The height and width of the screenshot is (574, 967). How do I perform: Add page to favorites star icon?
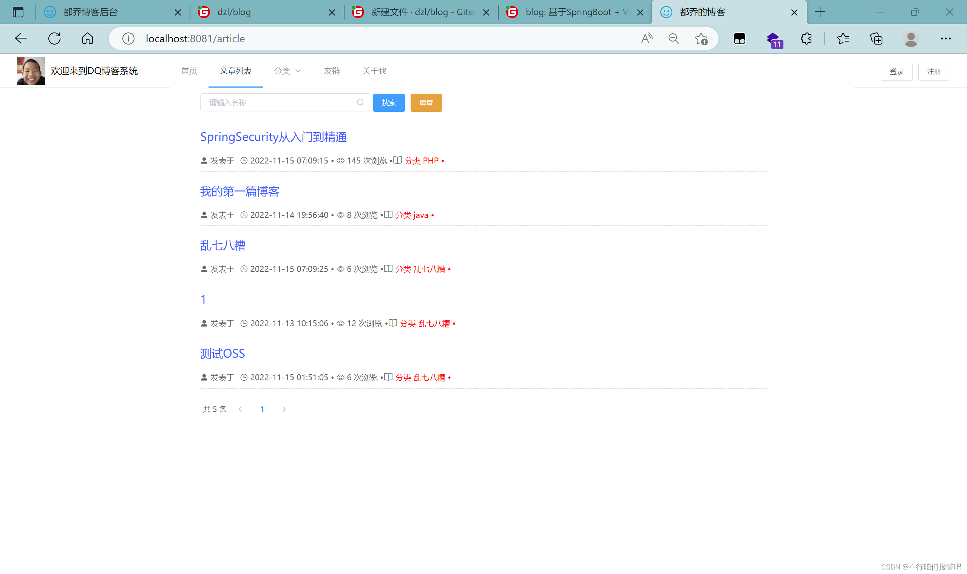coord(701,39)
